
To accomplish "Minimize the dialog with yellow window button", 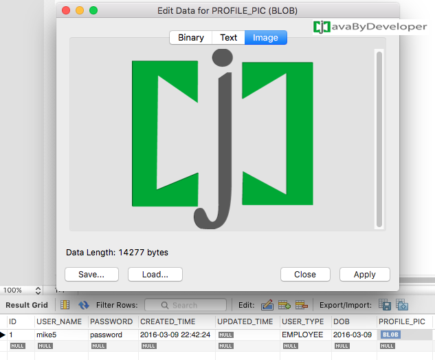I will pyautogui.click(x=80, y=10).
